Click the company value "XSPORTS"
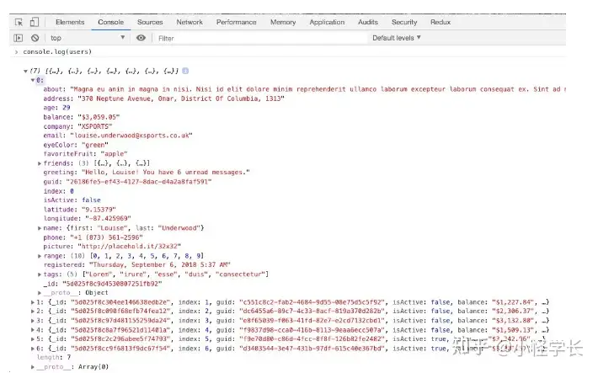 pos(95,126)
